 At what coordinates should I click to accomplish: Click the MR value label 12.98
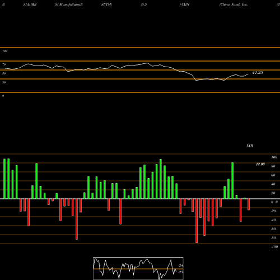pos(260,164)
